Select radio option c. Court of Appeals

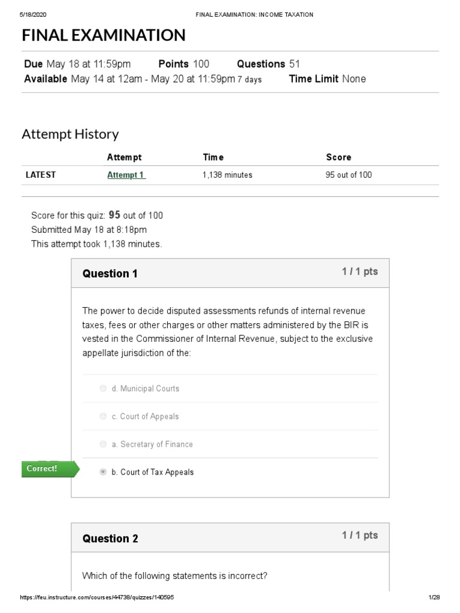click(103, 416)
